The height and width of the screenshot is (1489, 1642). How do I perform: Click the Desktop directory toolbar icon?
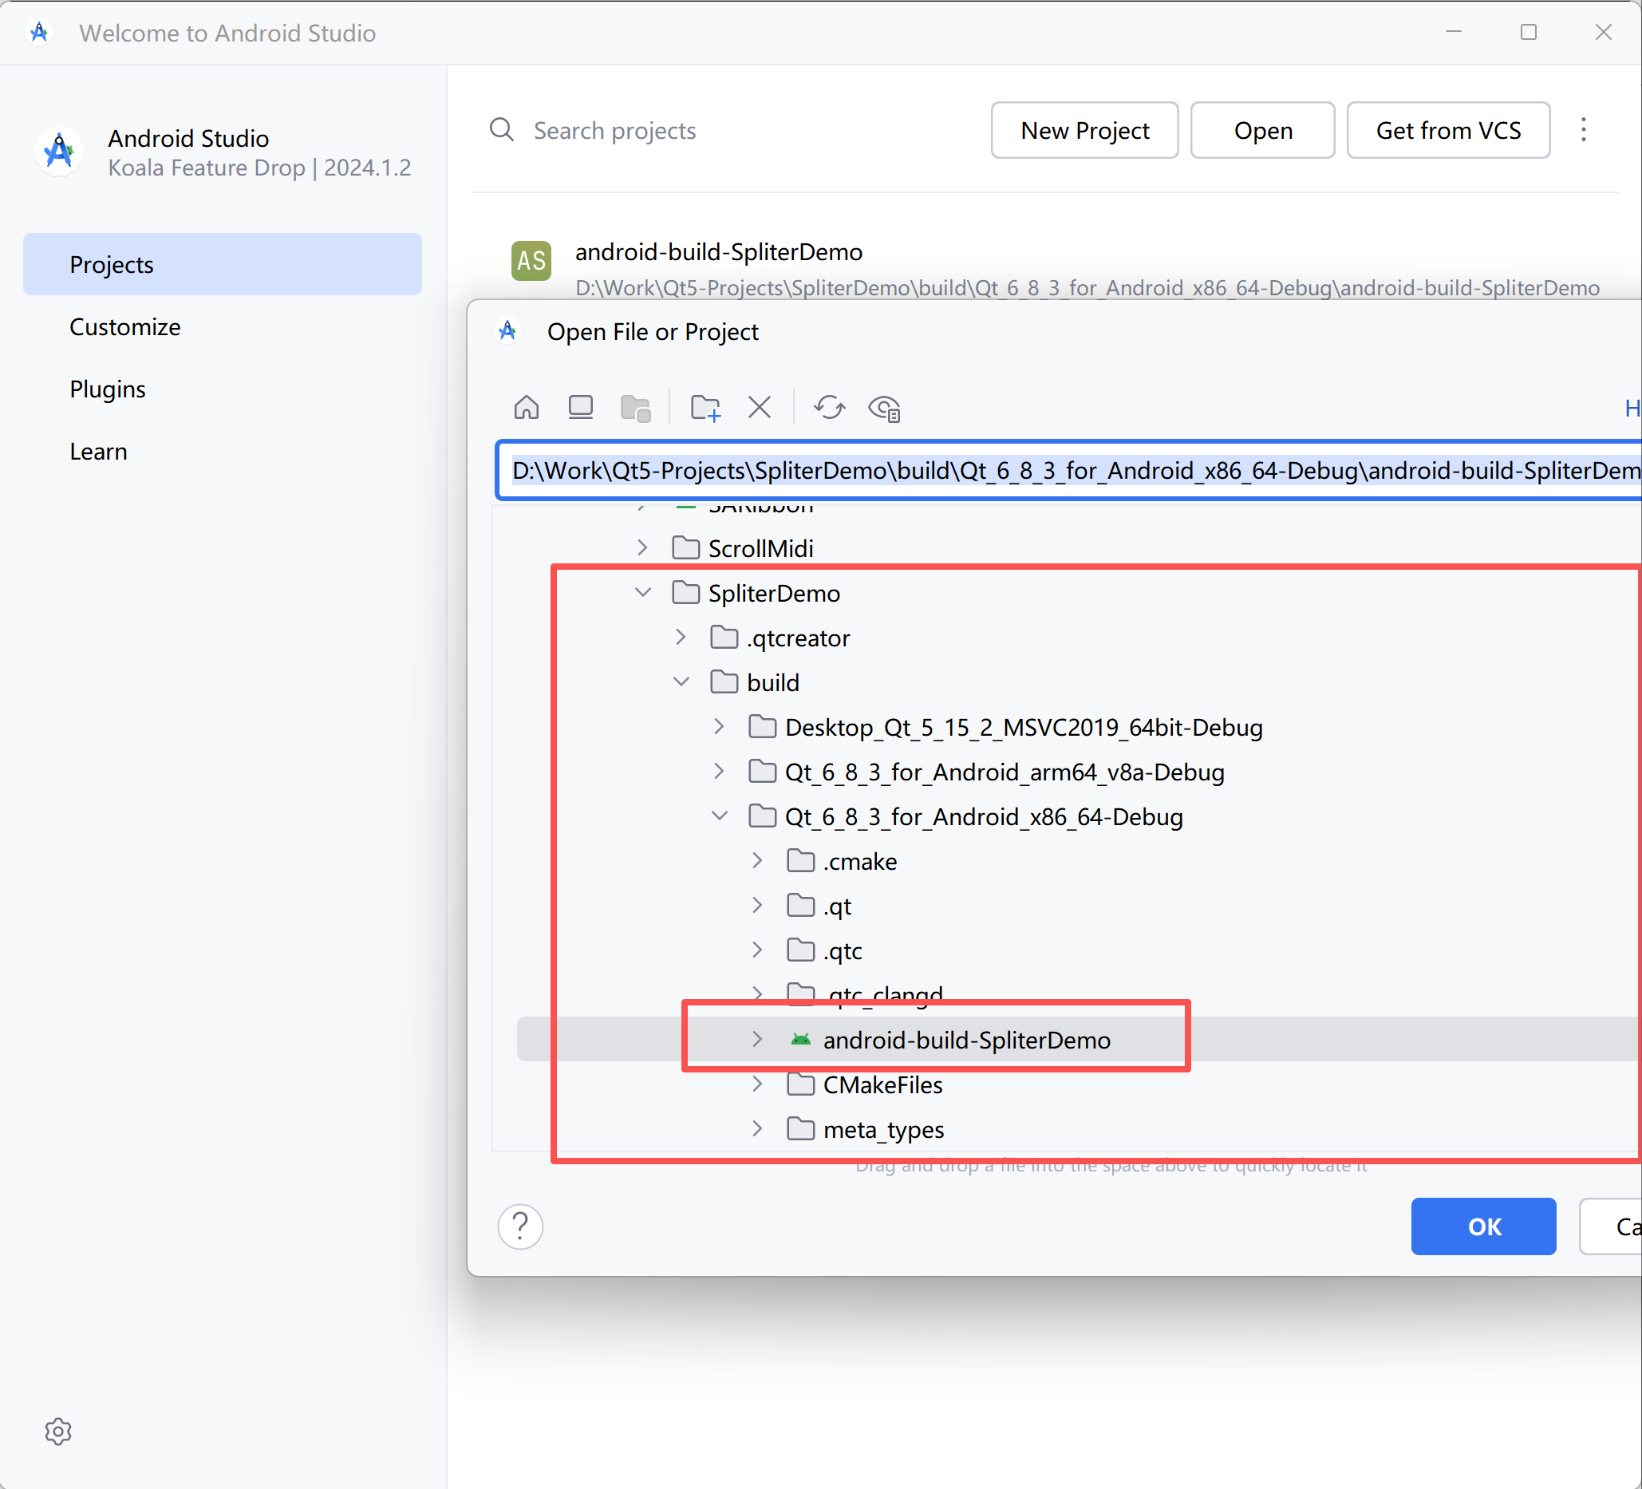[581, 407]
